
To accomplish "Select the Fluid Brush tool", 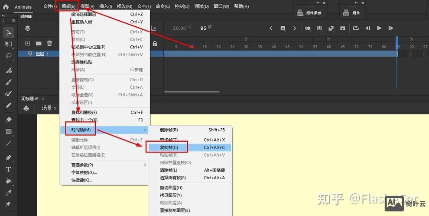I will click(x=9, y=70).
